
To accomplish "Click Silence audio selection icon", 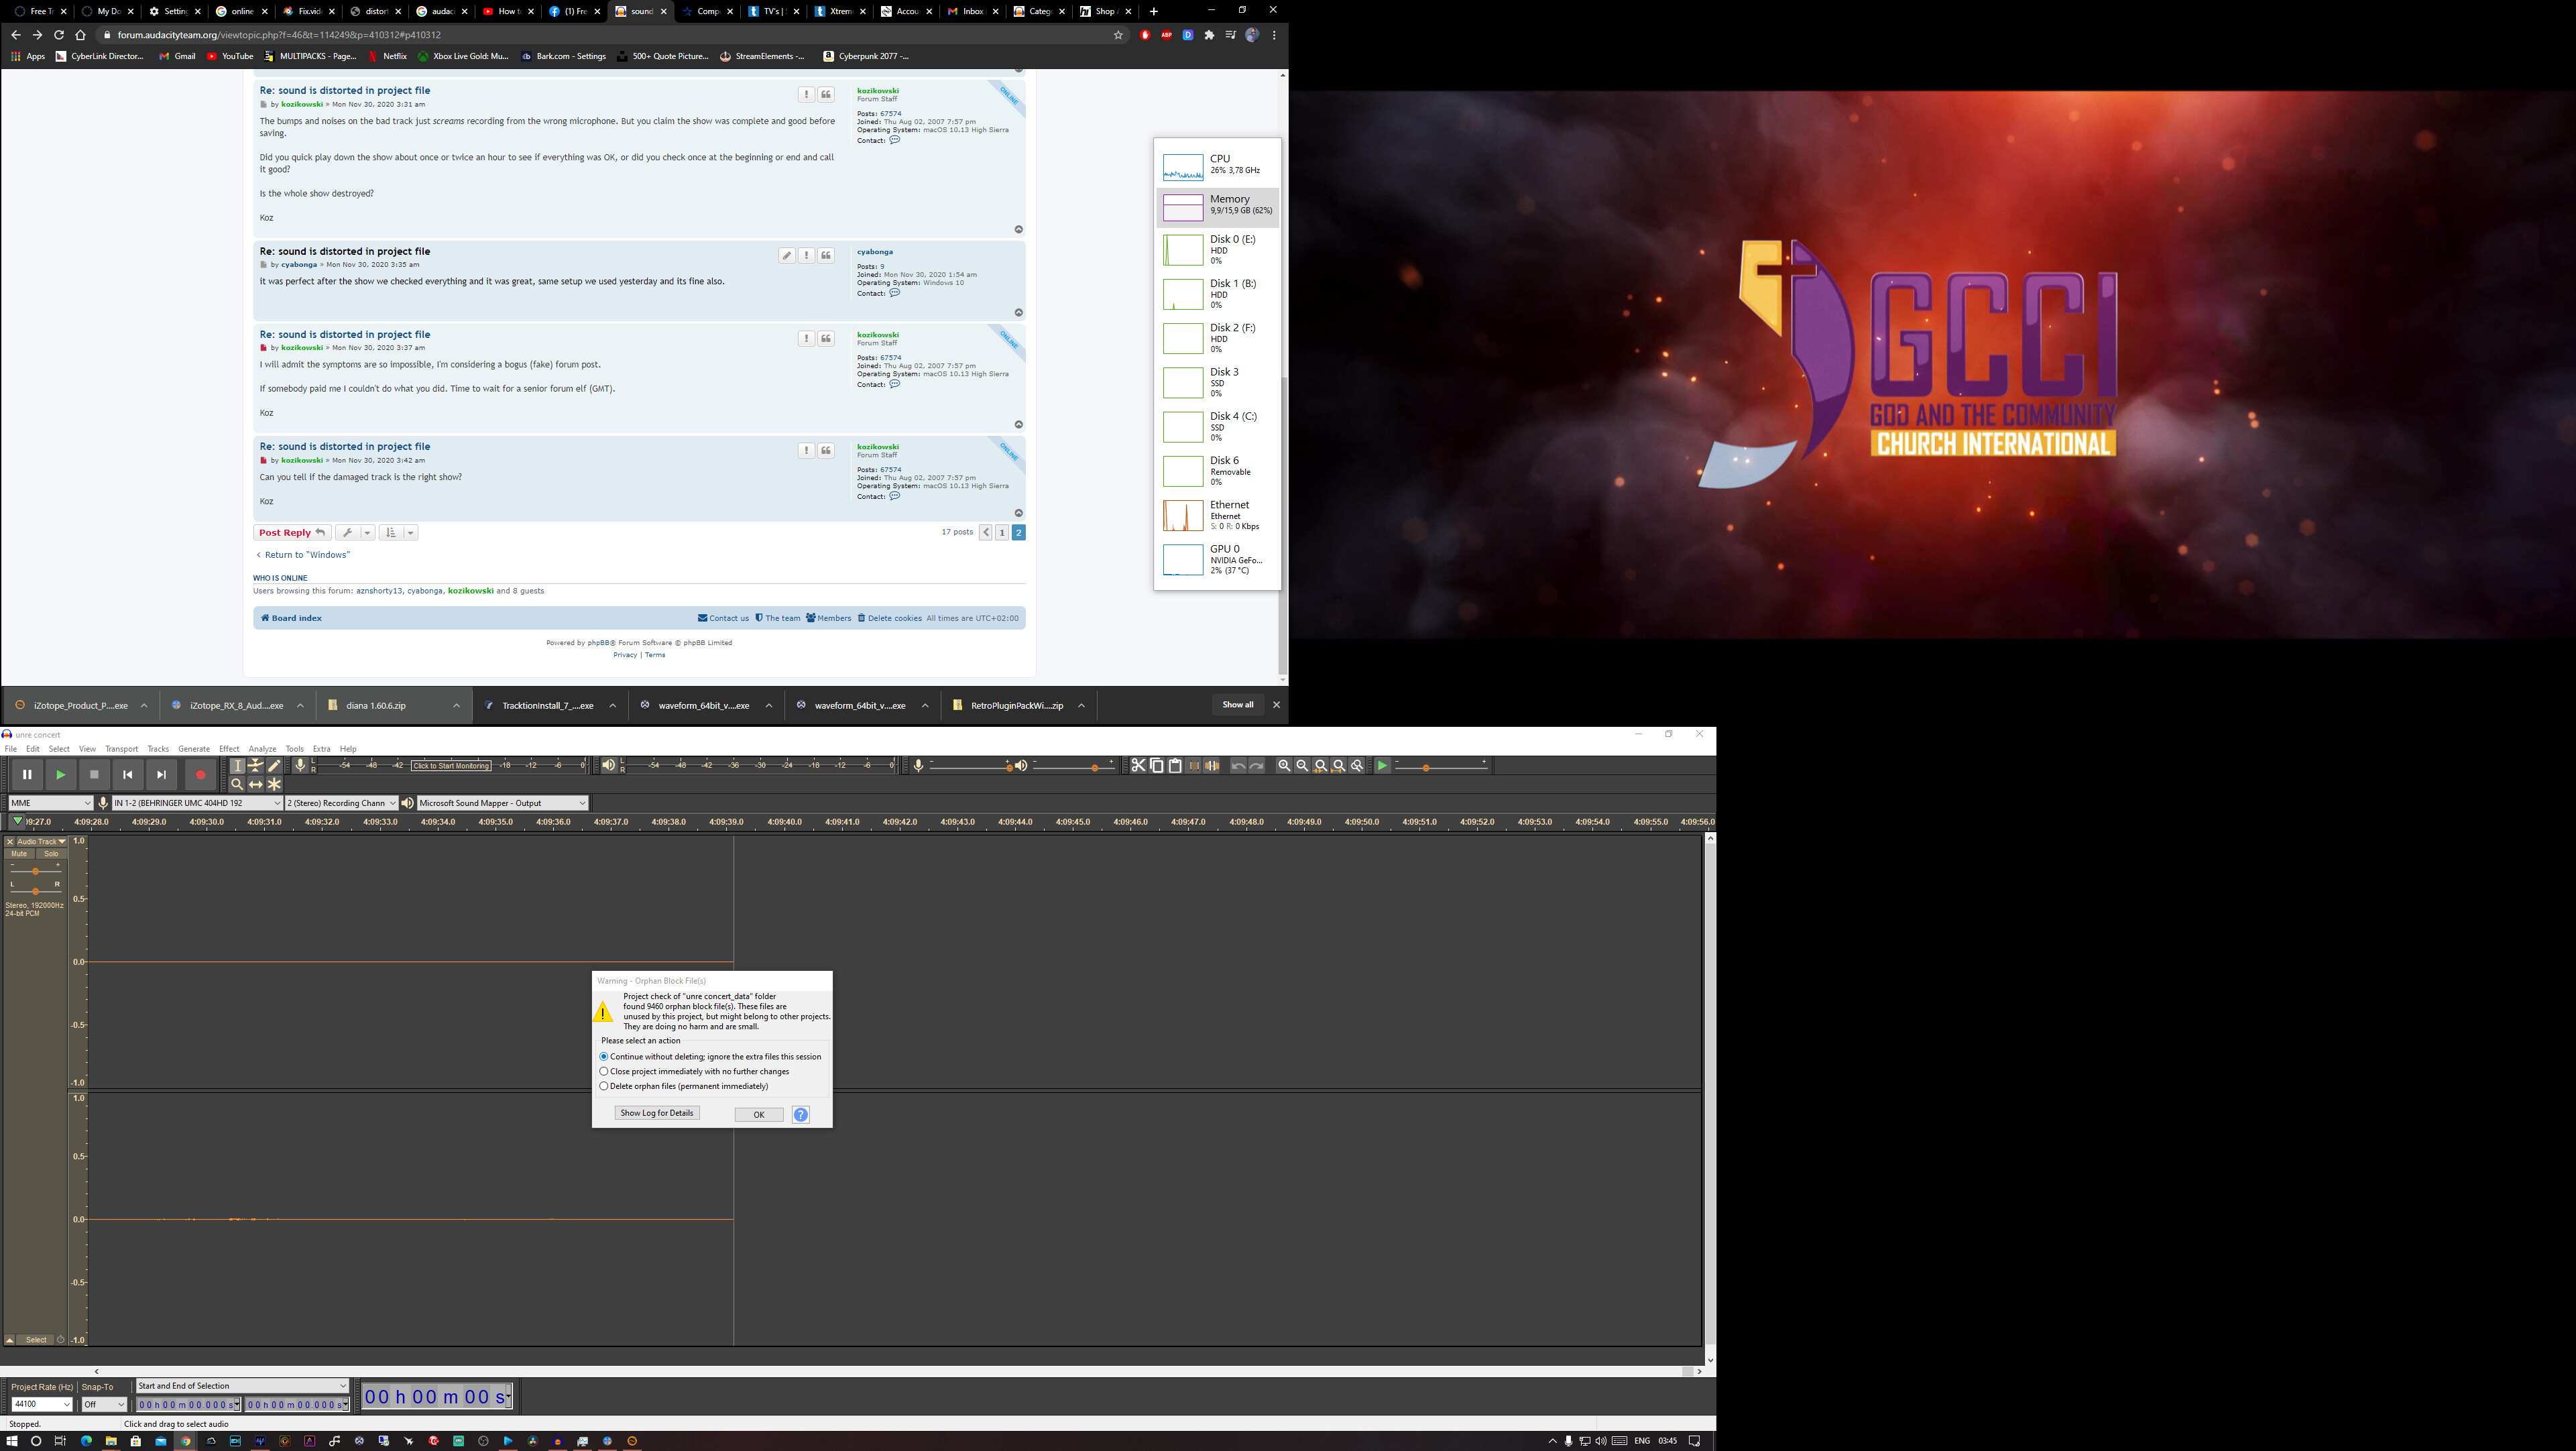I will click(1212, 766).
